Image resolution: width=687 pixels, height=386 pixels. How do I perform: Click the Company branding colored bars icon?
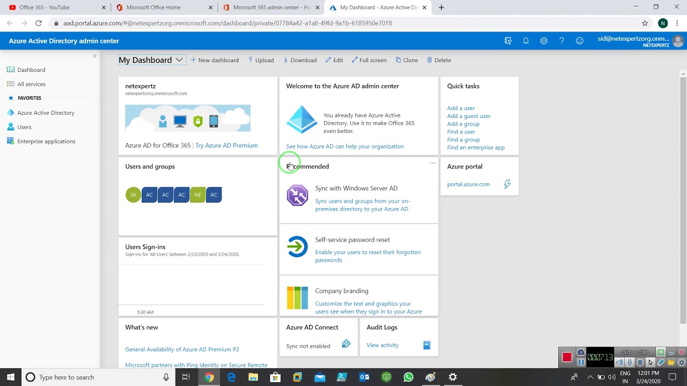(x=297, y=298)
